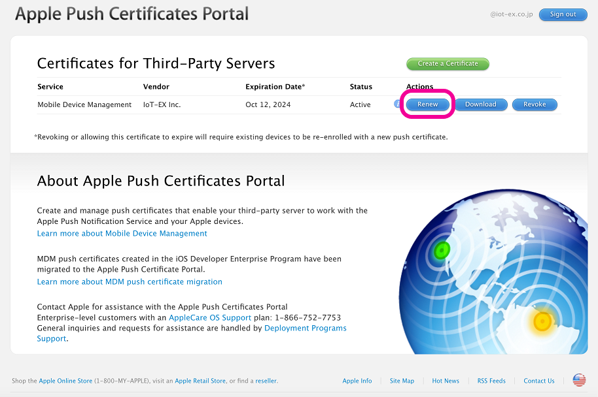Revoke the IoT-EX Inc. certificate
The image size is (598, 397).
[534, 104]
